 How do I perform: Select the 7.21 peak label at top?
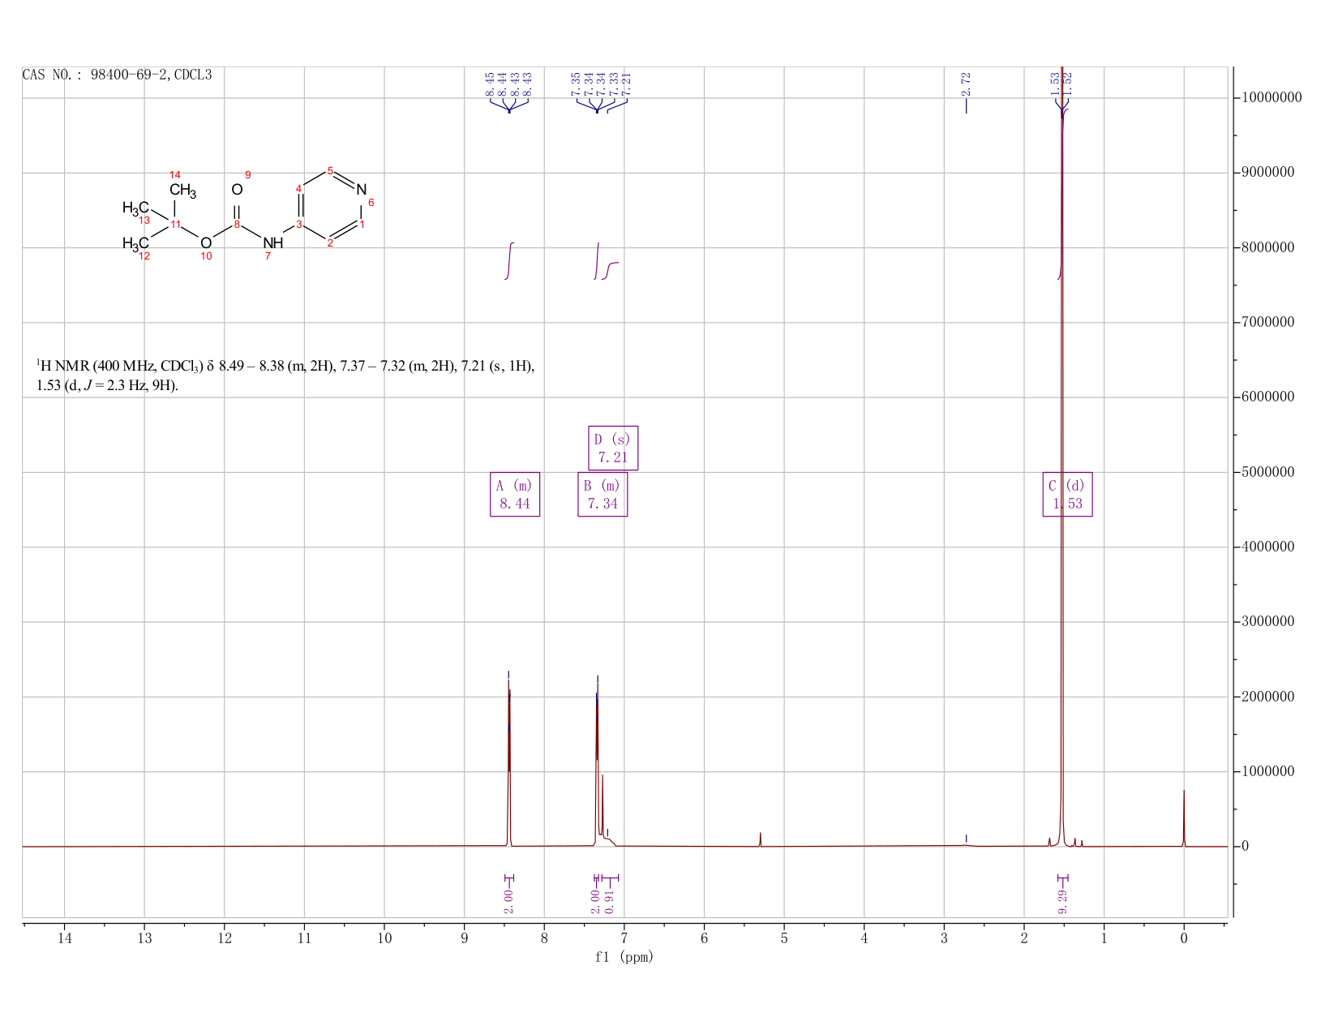[x=626, y=84]
